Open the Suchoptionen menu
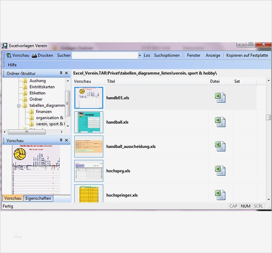 tap(167, 55)
